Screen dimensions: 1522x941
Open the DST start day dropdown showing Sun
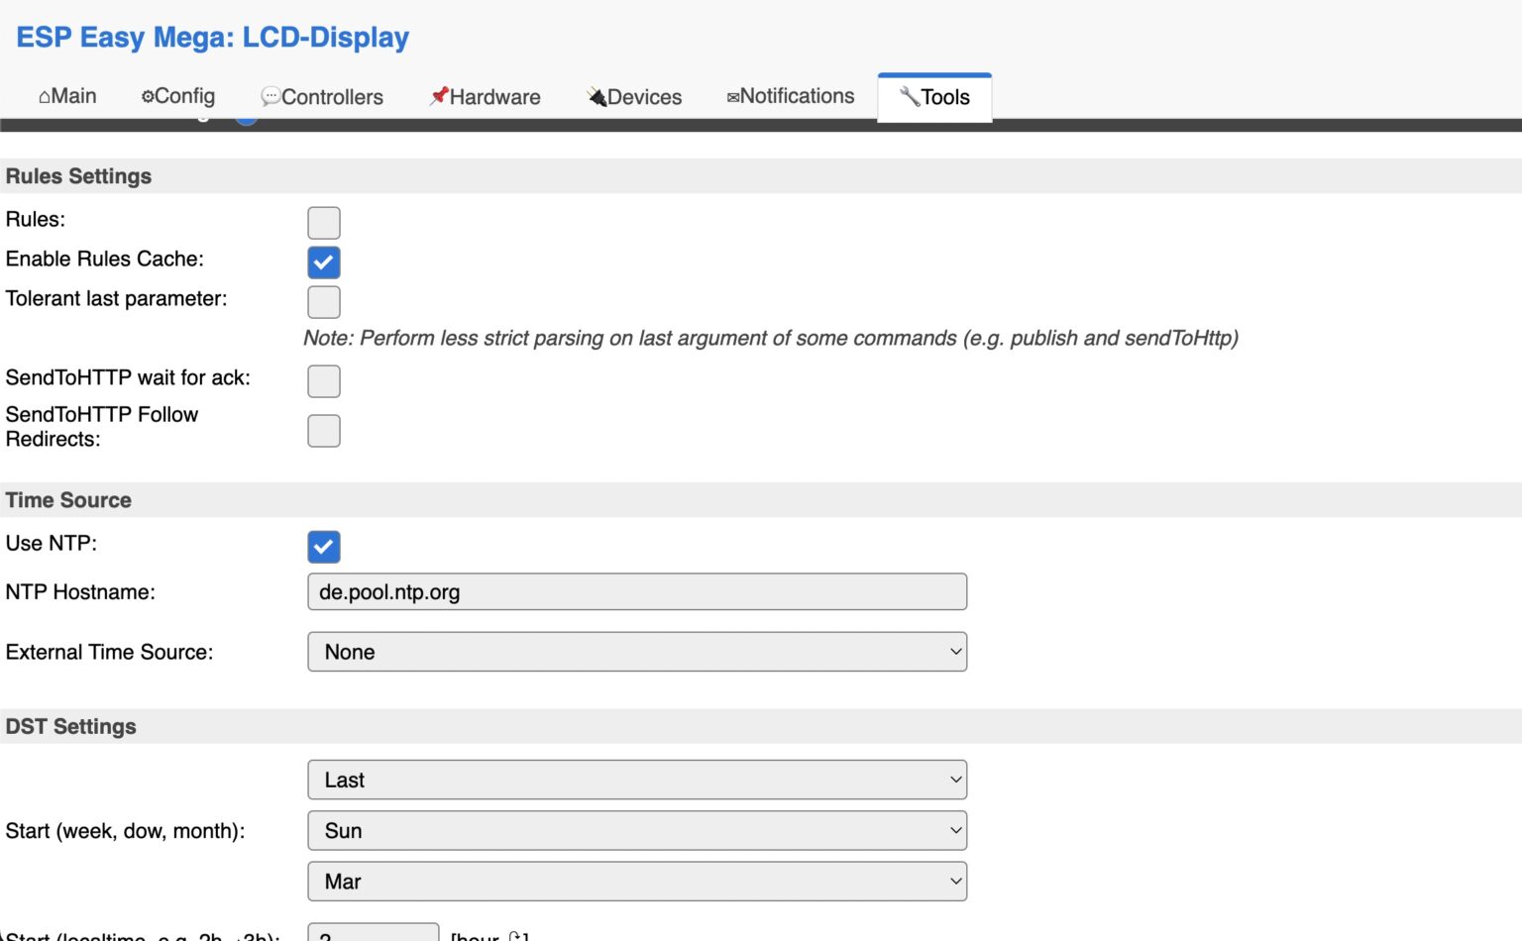pyautogui.click(x=637, y=830)
